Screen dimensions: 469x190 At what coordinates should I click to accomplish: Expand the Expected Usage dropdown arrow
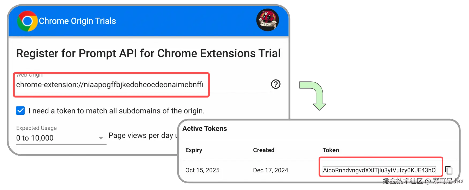tap(101, 138)
